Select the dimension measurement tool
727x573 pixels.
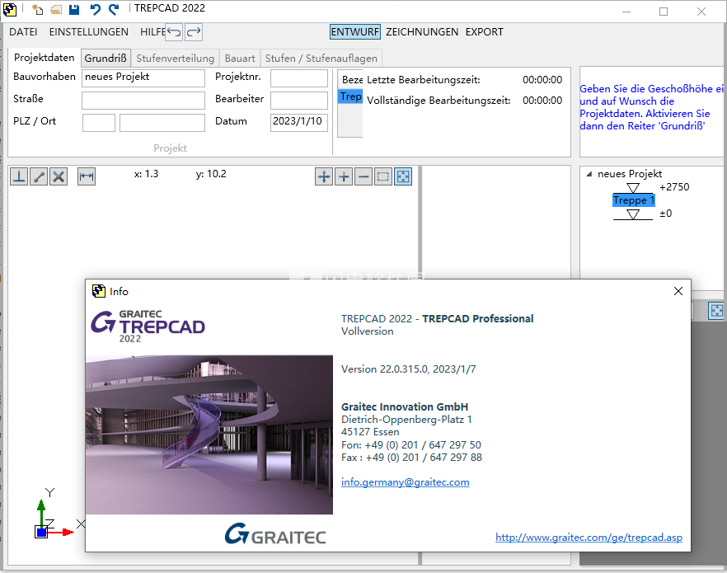87,176
